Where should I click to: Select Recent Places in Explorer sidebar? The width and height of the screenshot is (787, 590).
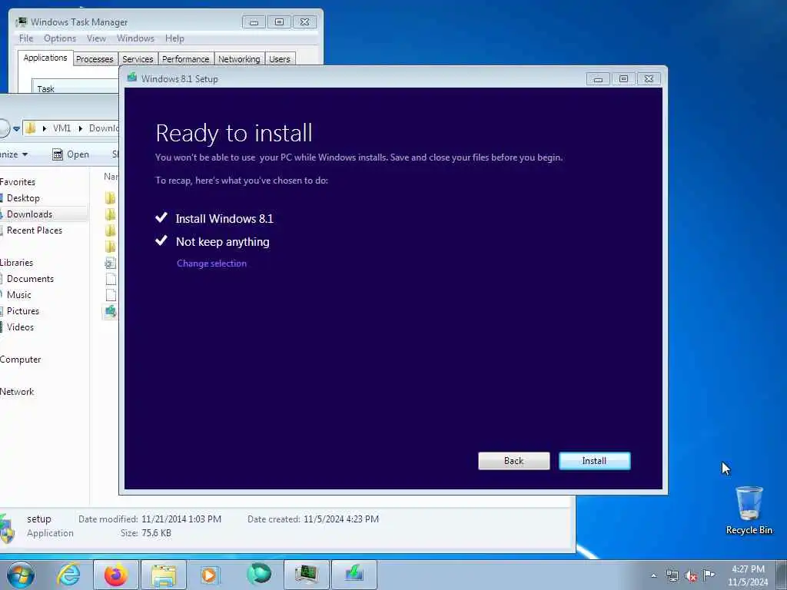coord(34,230)
